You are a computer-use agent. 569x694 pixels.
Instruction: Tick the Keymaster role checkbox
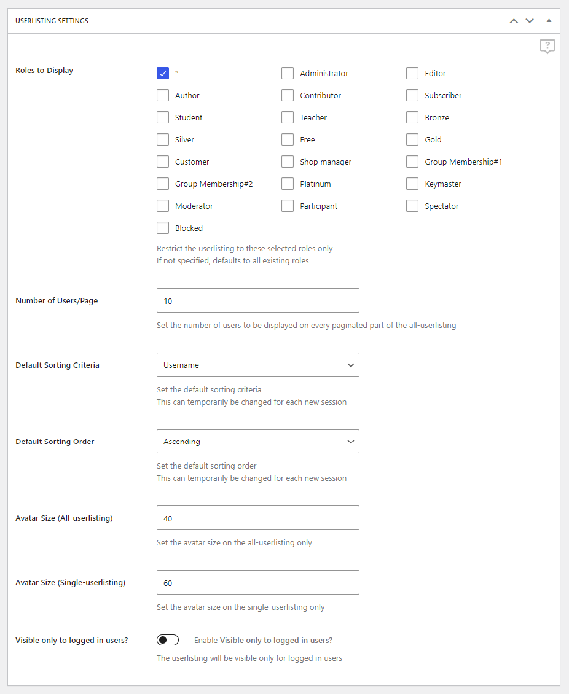[412, 184]
